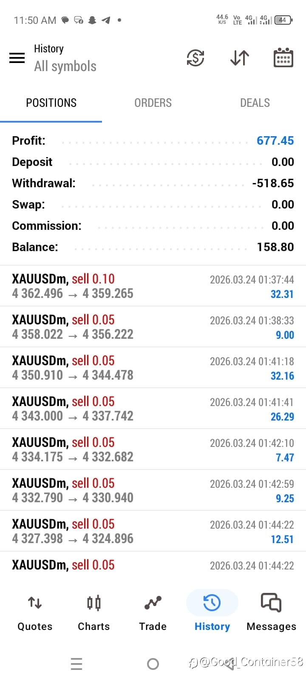Tap the currency symbol filter icon

tap(195, 58)
